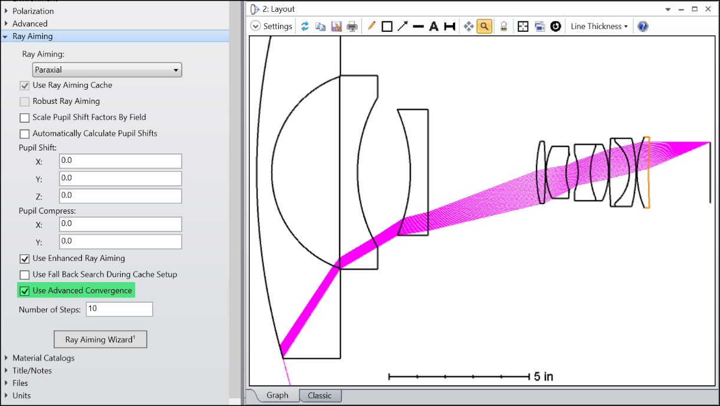Click the Layout window lens icon

tap(255, 9)
